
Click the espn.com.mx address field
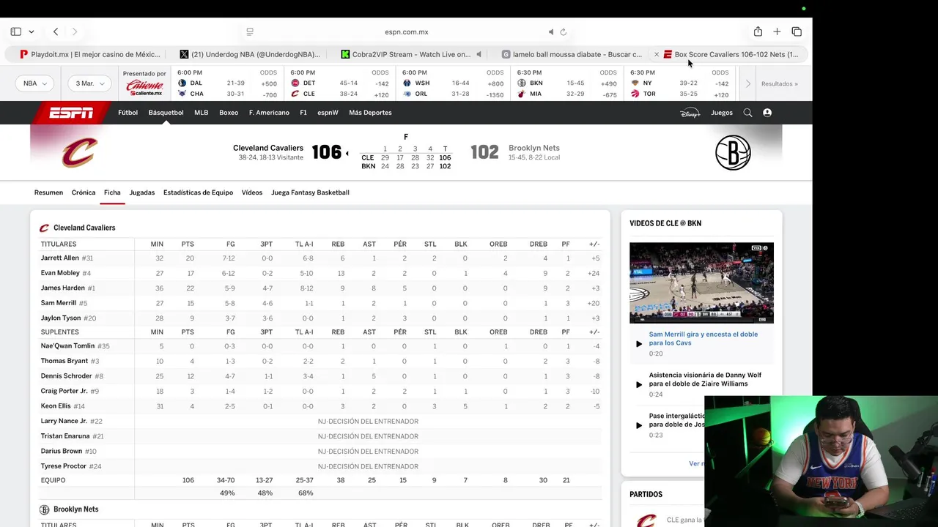point(407,31)
